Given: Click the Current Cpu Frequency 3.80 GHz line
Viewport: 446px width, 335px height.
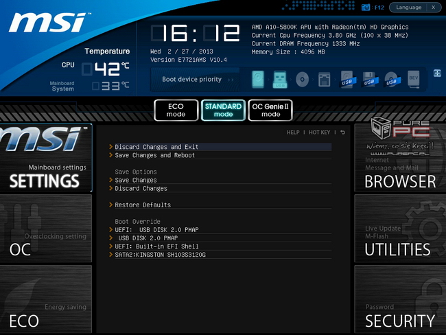Looking at the screenshot, I should [x=330, y=35].
